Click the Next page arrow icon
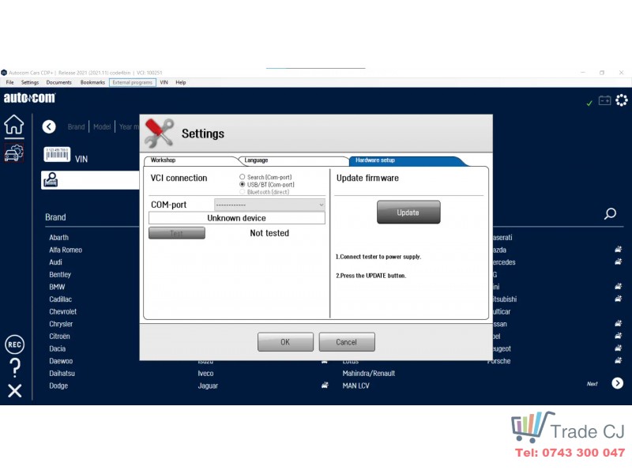 [x=617, y=383]
